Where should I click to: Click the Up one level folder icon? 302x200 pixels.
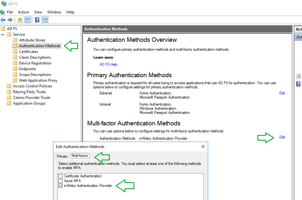(x=20, y=19)
